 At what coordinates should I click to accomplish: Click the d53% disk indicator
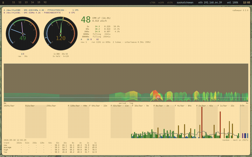(x=170, y=2)
